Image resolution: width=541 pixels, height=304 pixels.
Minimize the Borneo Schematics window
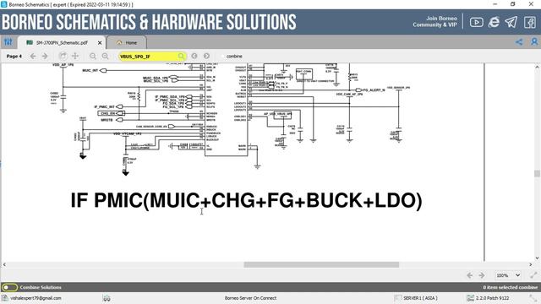[x=495, y=4]
